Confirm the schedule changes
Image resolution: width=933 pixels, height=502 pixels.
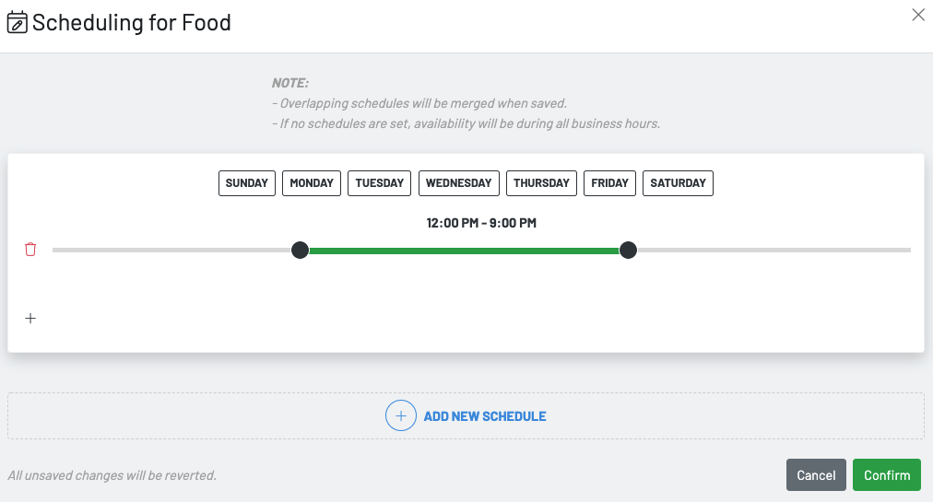tap(886, 475)
